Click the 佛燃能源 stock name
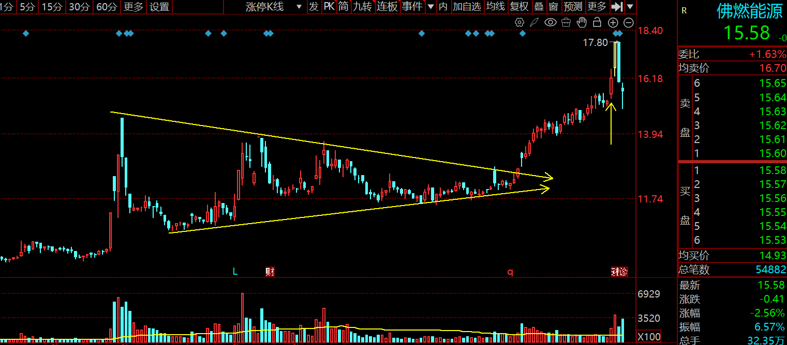Screen dimensions: 787x345 pyautogui.click(x=749, y=11)
